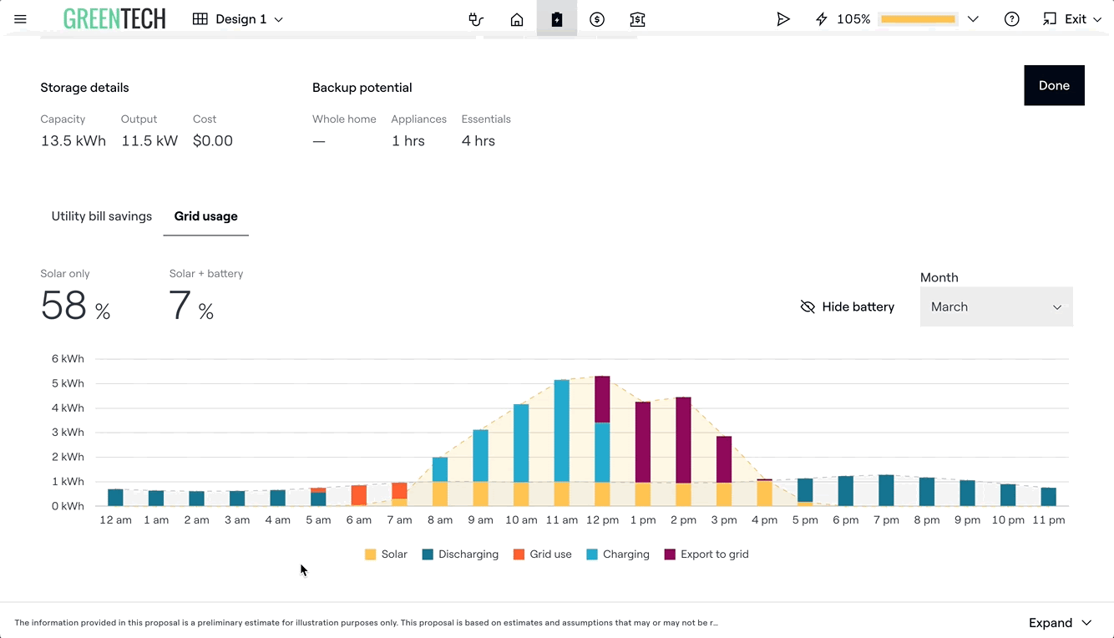The width and height of the screenshot is (1114, 638).
Task: Open the Month dropdown showing March
Action: (995, 306)
